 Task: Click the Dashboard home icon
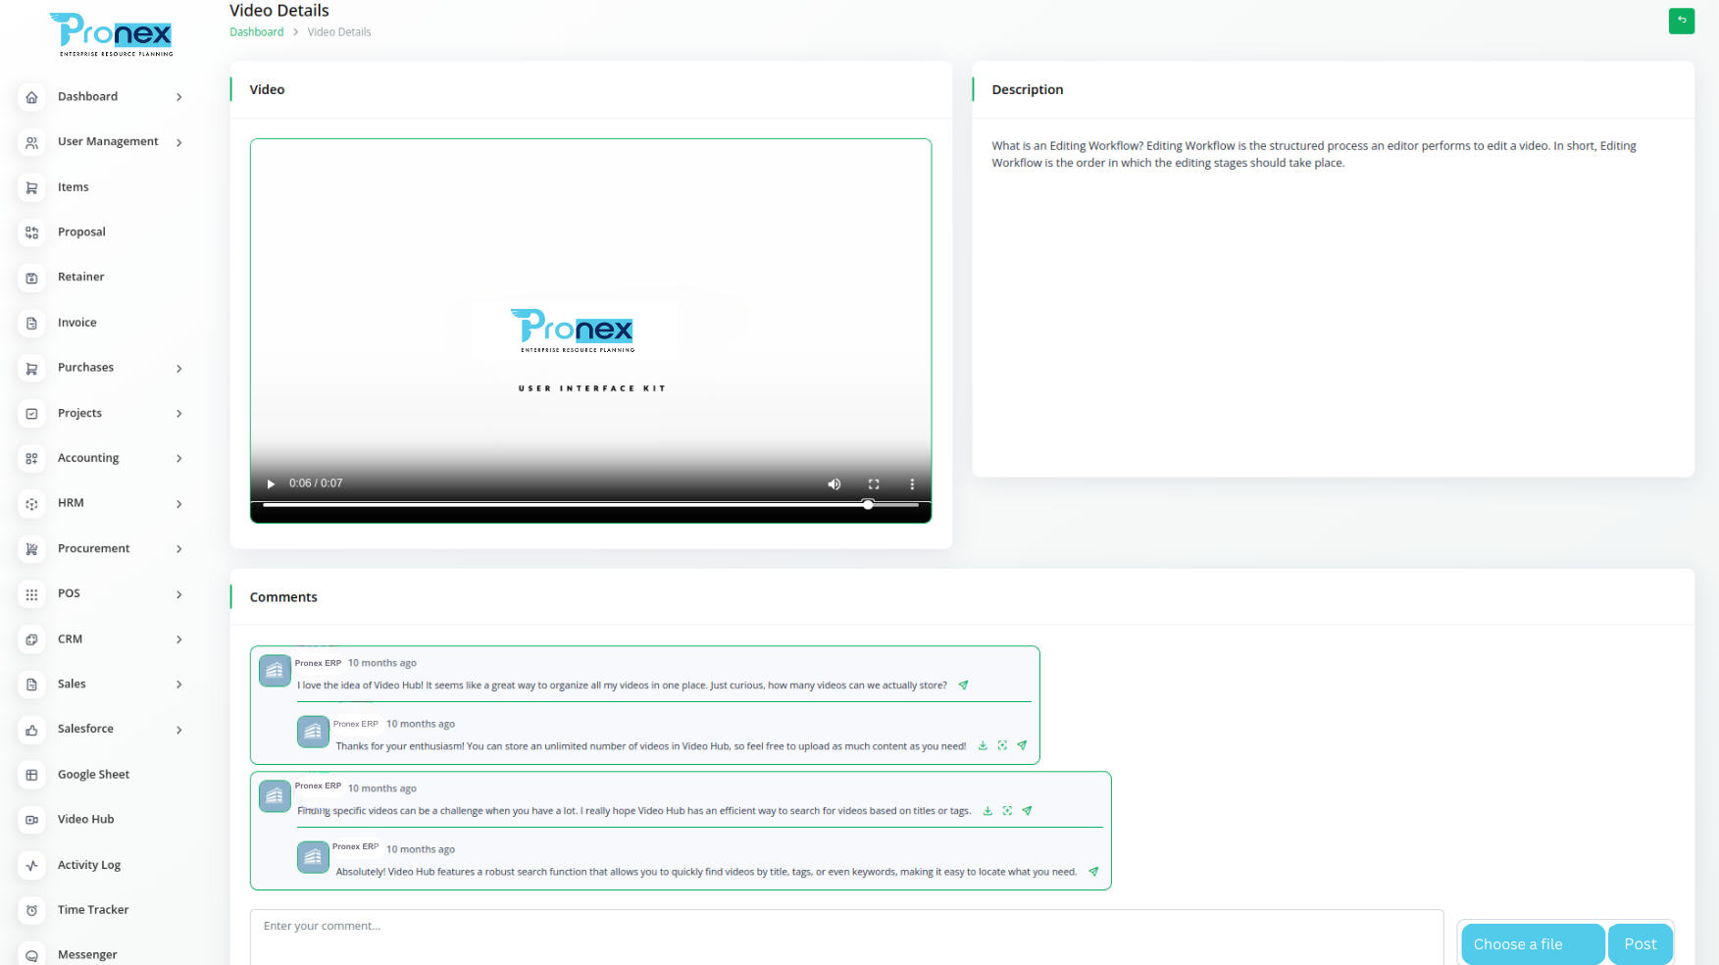(x=32, y=97)
